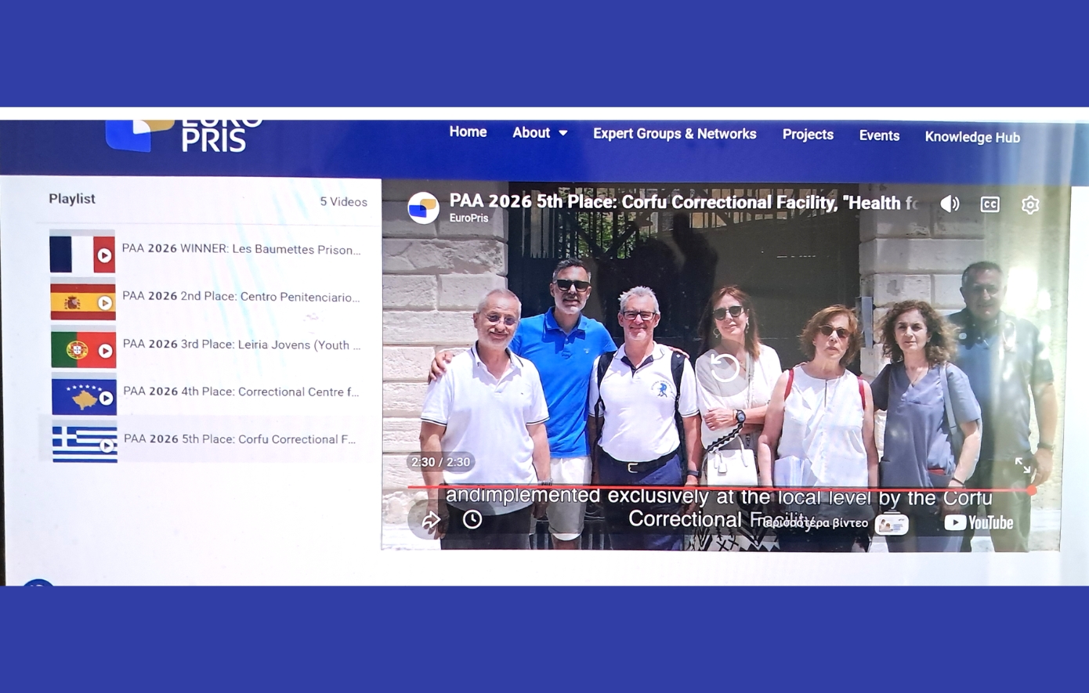Add to Watch Later with the clock icon
Screen dimensions: 1089x693
click(x=472, y=519)
